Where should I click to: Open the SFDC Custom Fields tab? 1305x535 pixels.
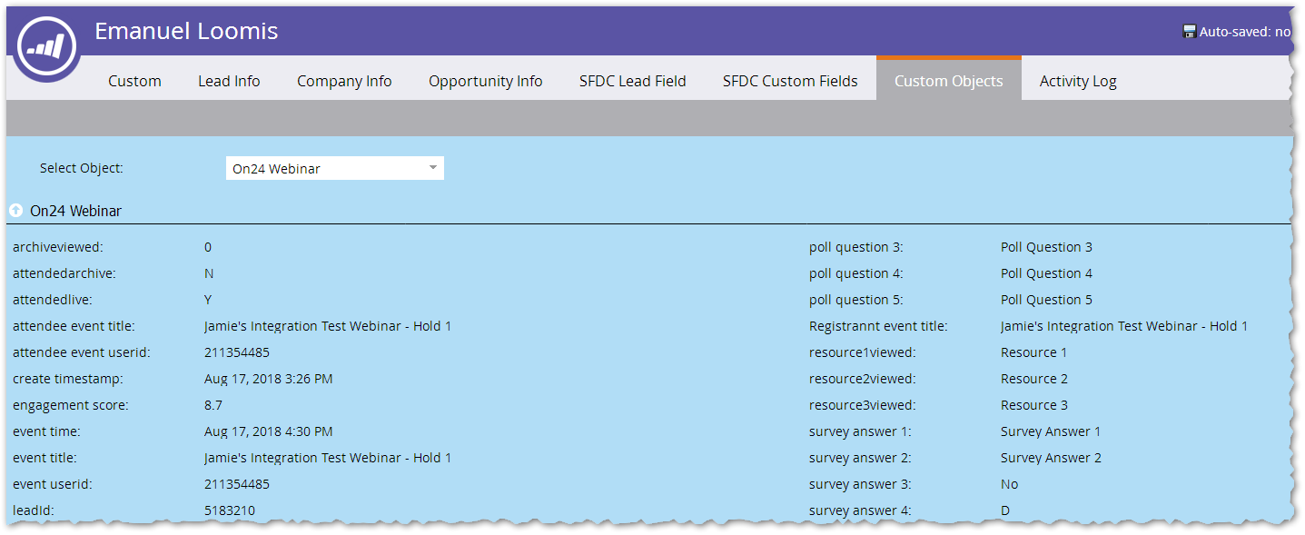click(790, 81)
